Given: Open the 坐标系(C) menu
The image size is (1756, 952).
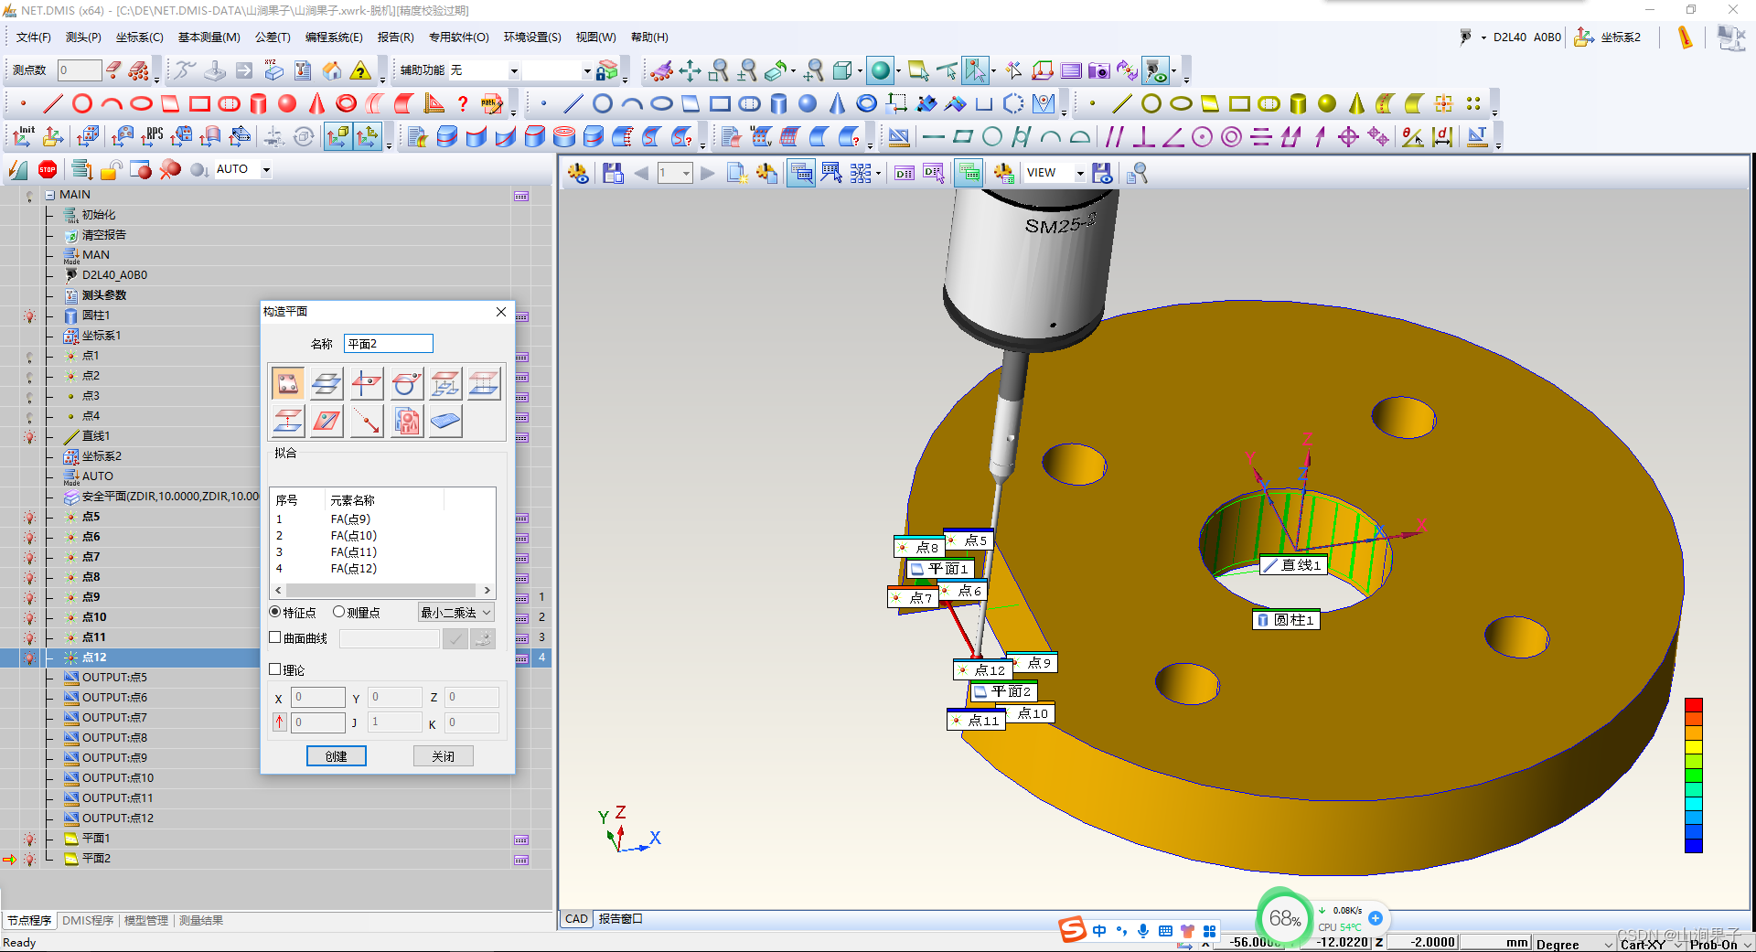Looking at the screenshot, I should point(139,37).
